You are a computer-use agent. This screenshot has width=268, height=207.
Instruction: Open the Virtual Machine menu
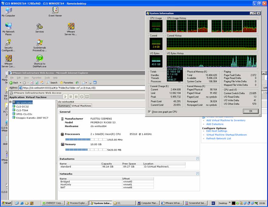tap(36, 97)
